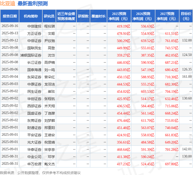Click the 124.50 target price
The image size is (193, 175).
click(187, 55)
